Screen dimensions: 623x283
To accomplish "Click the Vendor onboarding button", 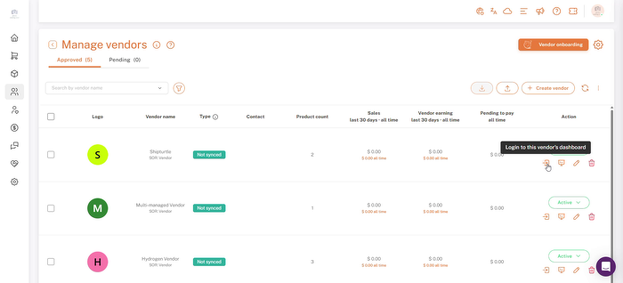I will point(553,45).
